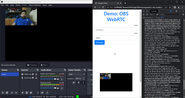Hide the Audio Input source visibility
This screenshot has height=98, width=185.
(x=33, y=78)
